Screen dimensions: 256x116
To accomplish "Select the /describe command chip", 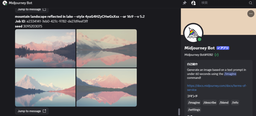I will pos(210,102).
